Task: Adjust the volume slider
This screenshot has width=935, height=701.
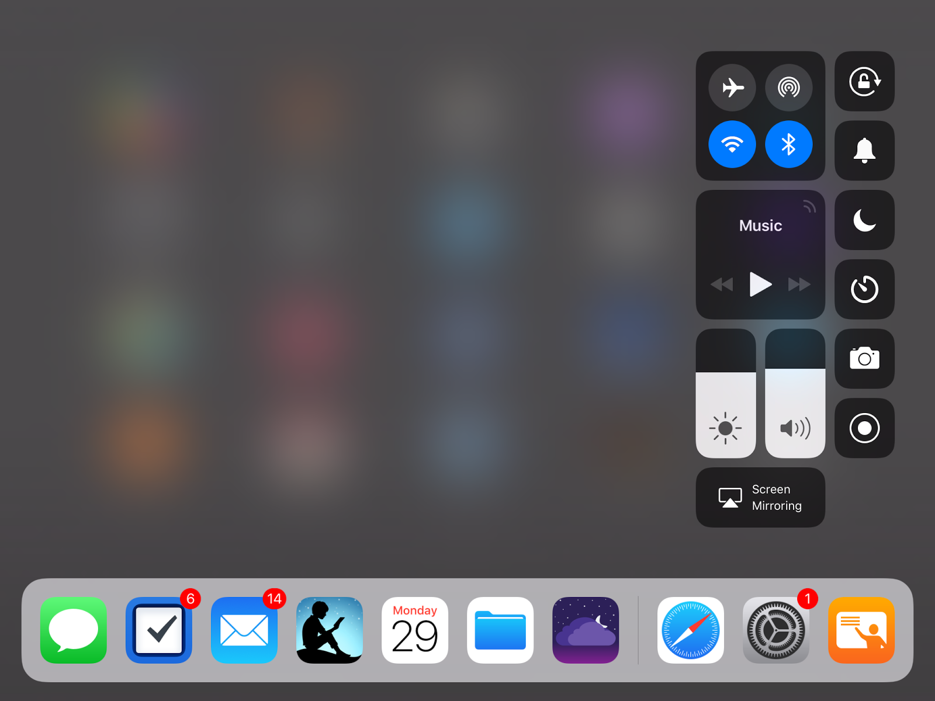Action: pyautogui.click(x=795, y=393)
